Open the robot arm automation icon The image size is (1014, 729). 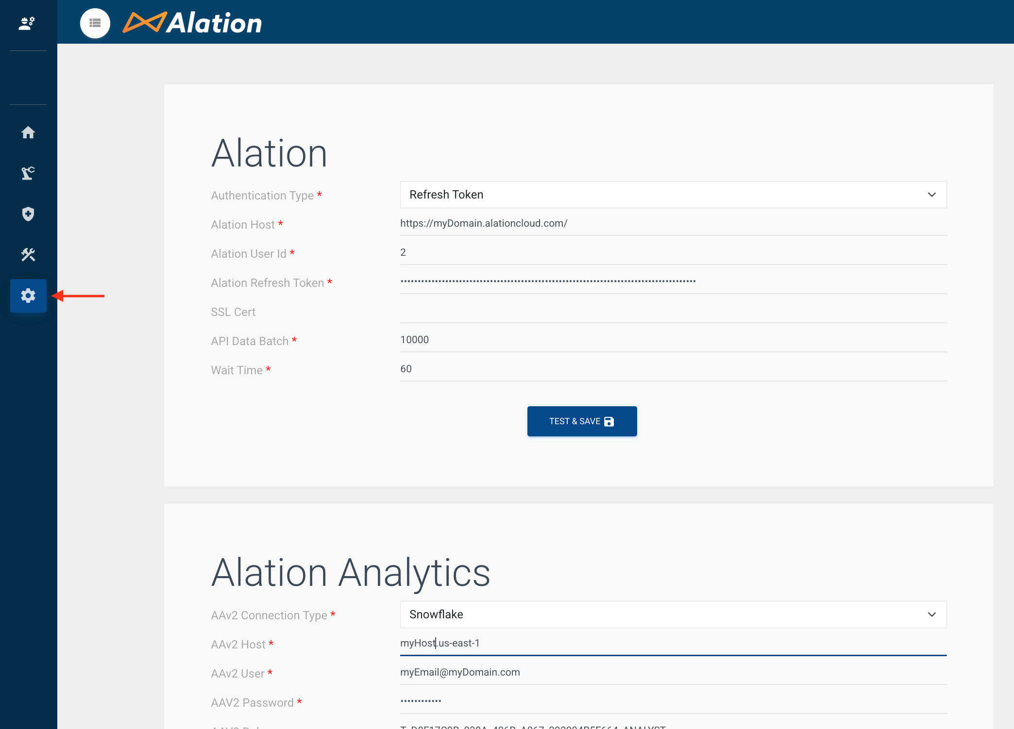pyautogui.click(x=28, y=173)
